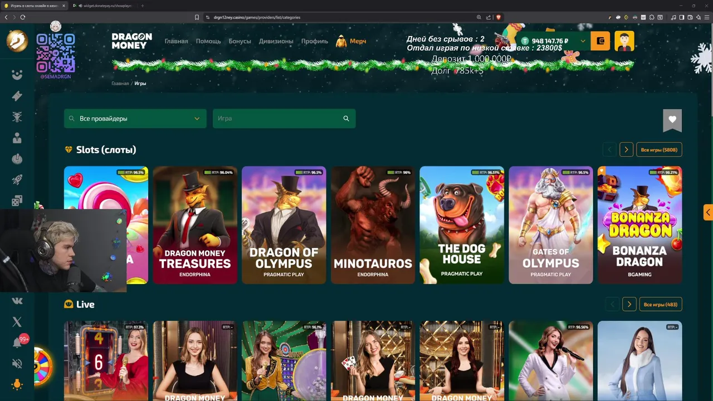Screen dimensions: 713x401
Task: Click the share icon in address bar
Action: (x=489, y=17)
